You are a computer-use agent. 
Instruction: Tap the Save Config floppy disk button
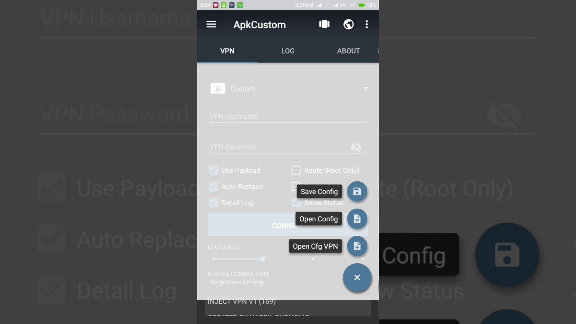pos(357,192)
